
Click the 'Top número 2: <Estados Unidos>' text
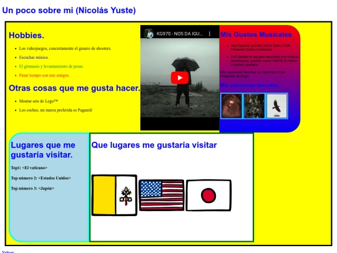(41, 178)
